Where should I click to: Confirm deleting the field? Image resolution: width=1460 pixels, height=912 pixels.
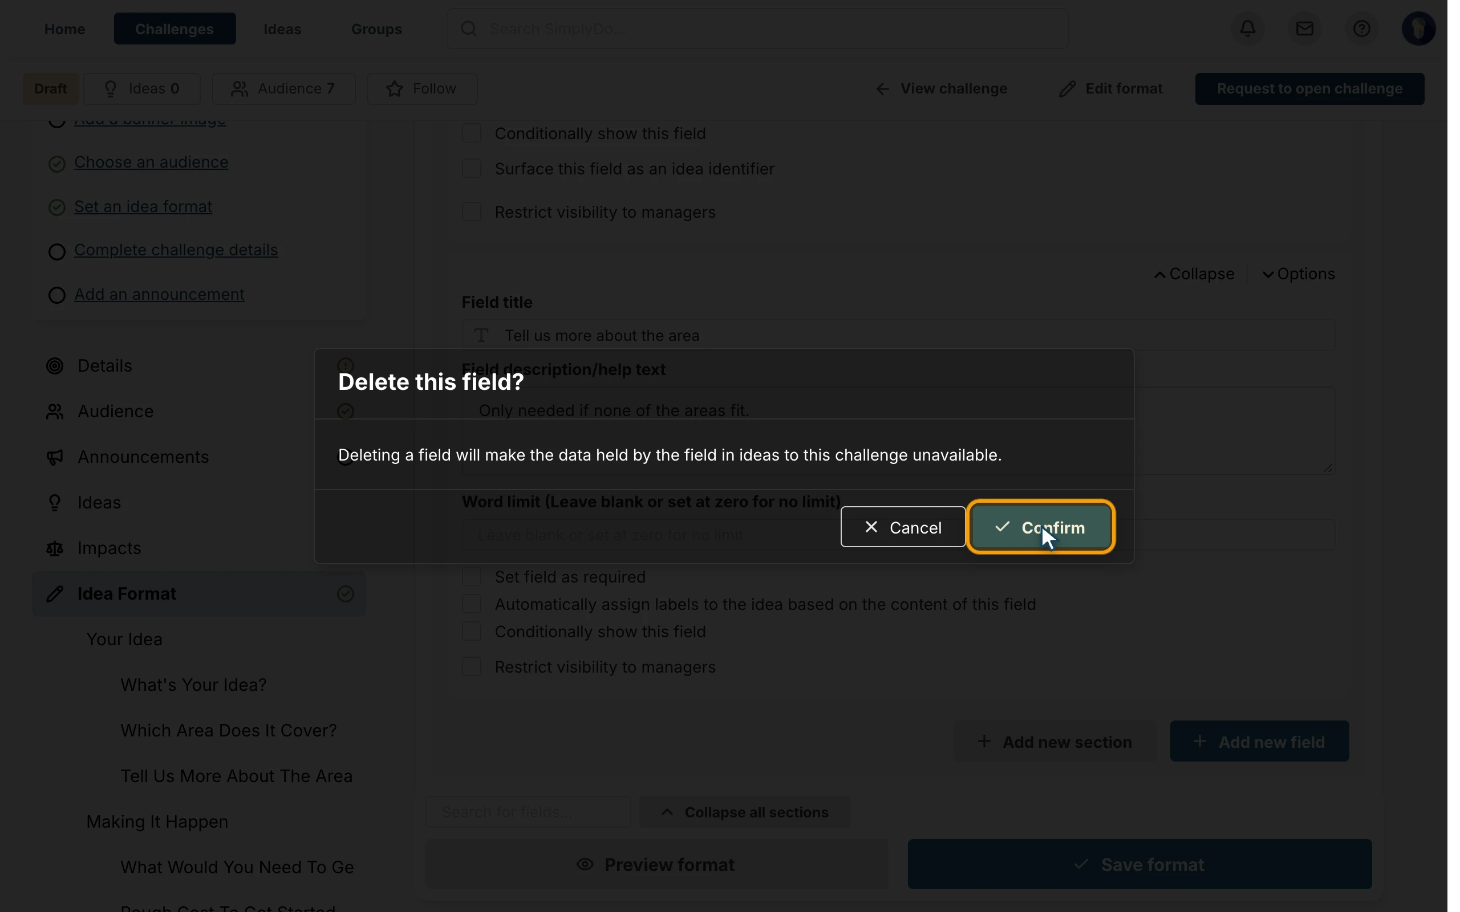tap(1041, 527)
